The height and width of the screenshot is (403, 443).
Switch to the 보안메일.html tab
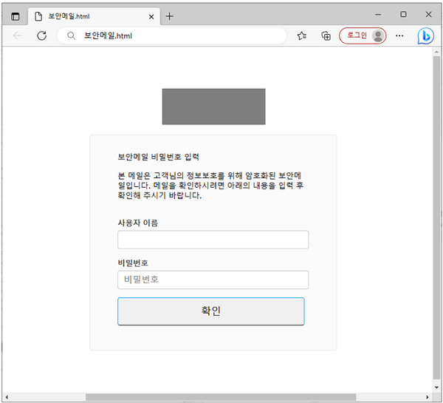coord(89,16)
